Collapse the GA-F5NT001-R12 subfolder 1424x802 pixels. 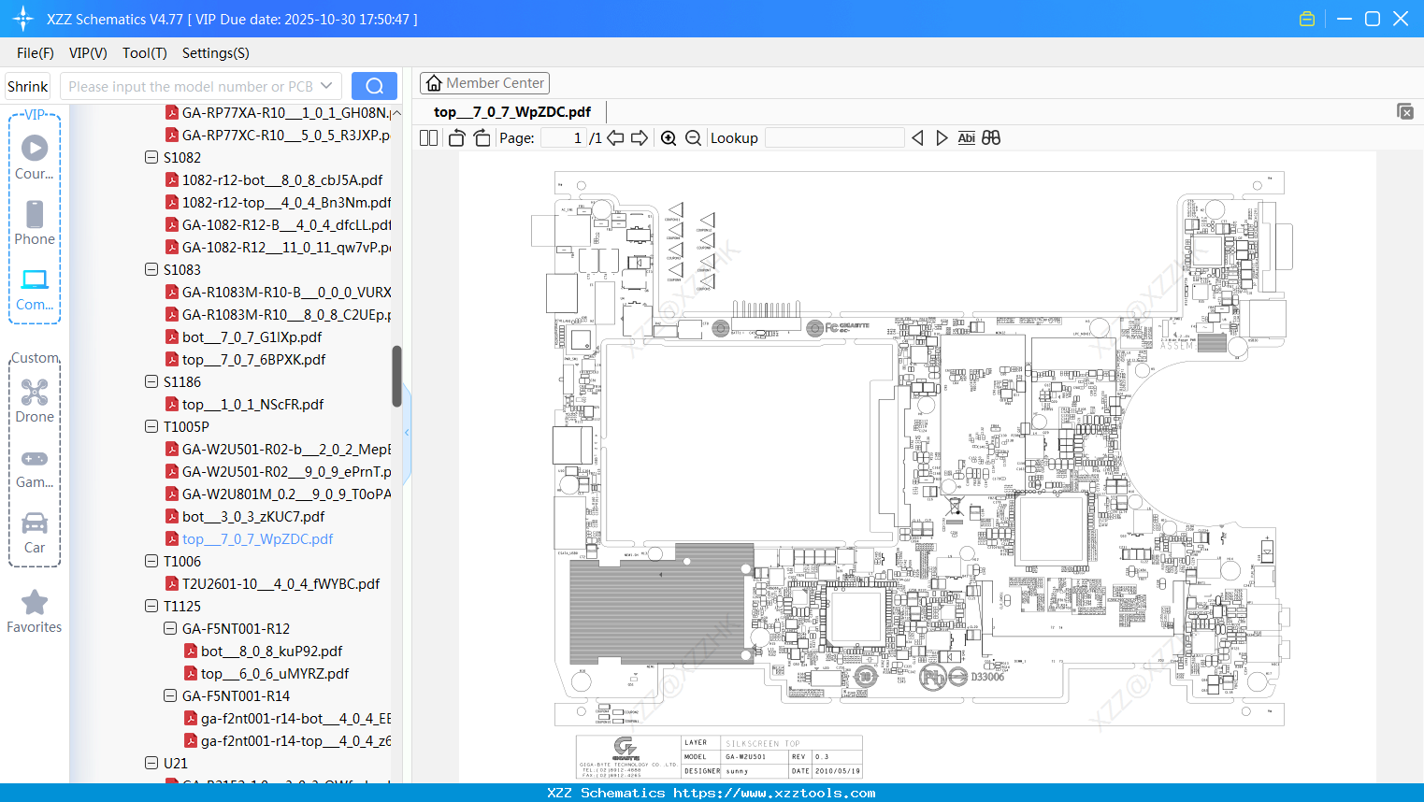click(170, 628)
